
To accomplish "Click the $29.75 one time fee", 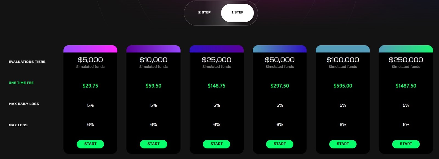I will coord(90,86).
